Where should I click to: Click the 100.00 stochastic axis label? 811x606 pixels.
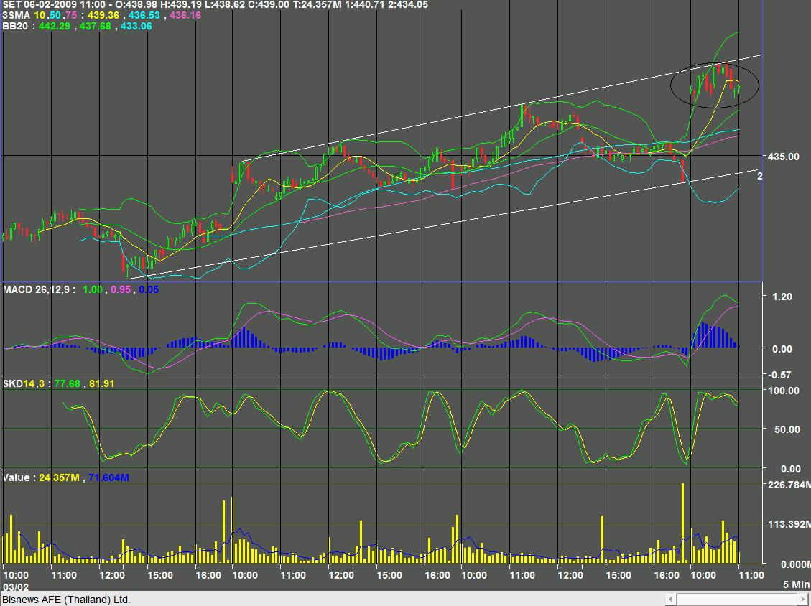click(784, 391)
